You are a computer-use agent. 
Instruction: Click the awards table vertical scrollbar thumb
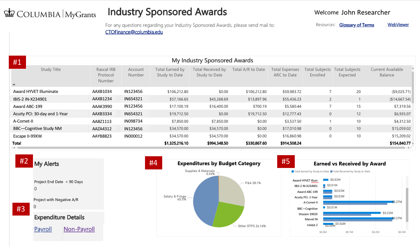click(413, 87)
